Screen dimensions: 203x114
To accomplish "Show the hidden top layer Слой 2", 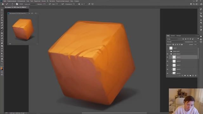I will [167, 48].
